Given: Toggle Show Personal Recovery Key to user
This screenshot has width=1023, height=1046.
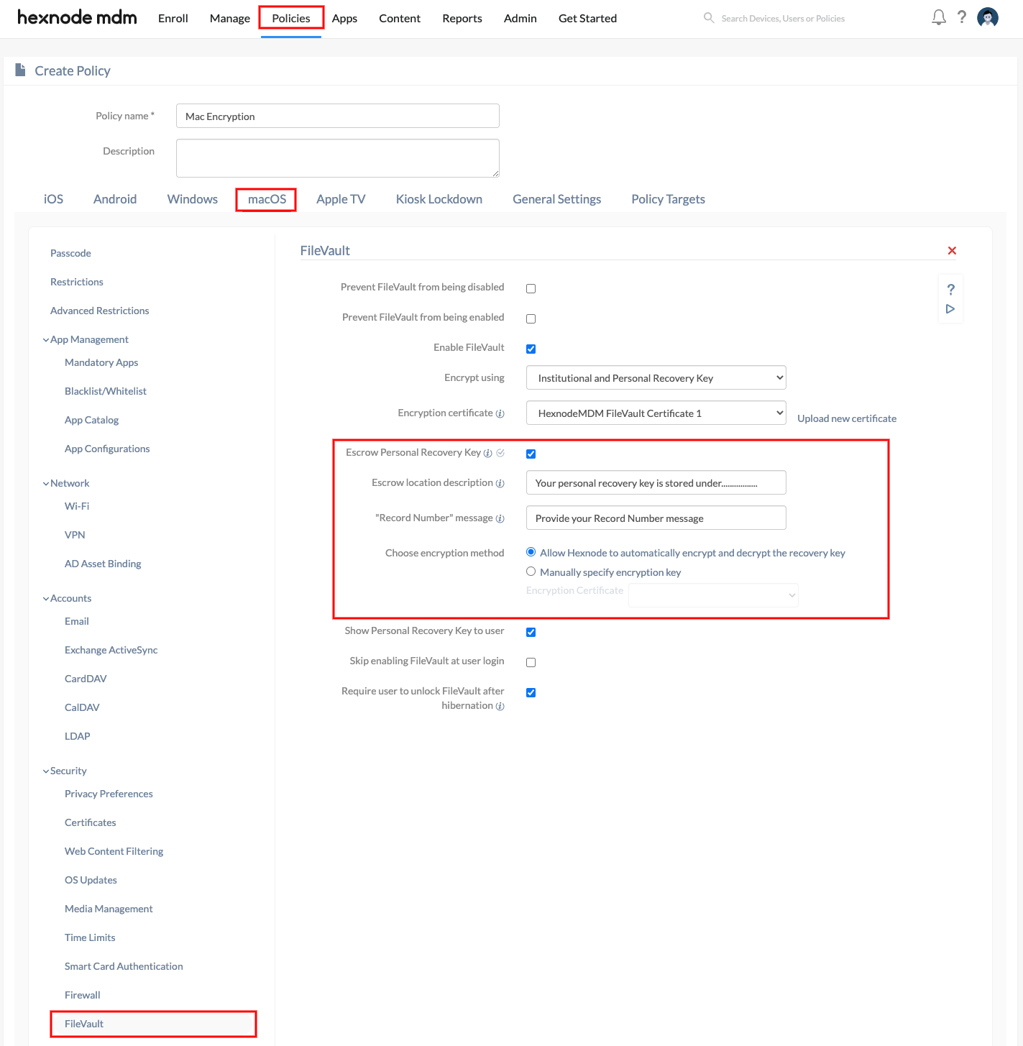Looking at the screenshot, I should click(x=531, y=632).
